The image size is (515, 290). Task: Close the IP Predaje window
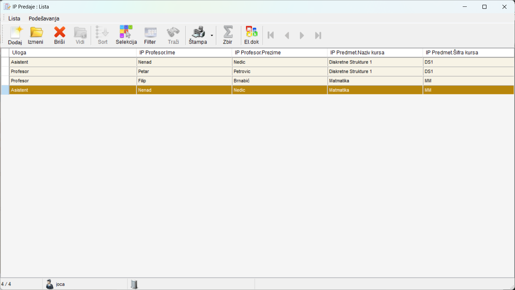click(504, 7)
